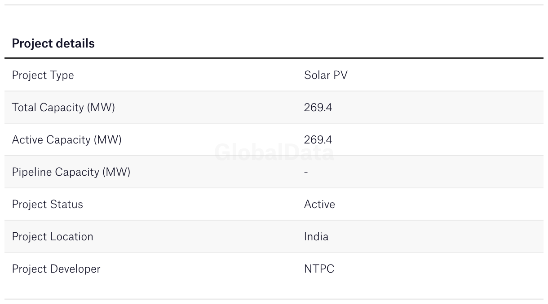Click the Project details heading
The height and width of the screenshot is (304, 548).
pyautogui.click(x=53, y=43)
